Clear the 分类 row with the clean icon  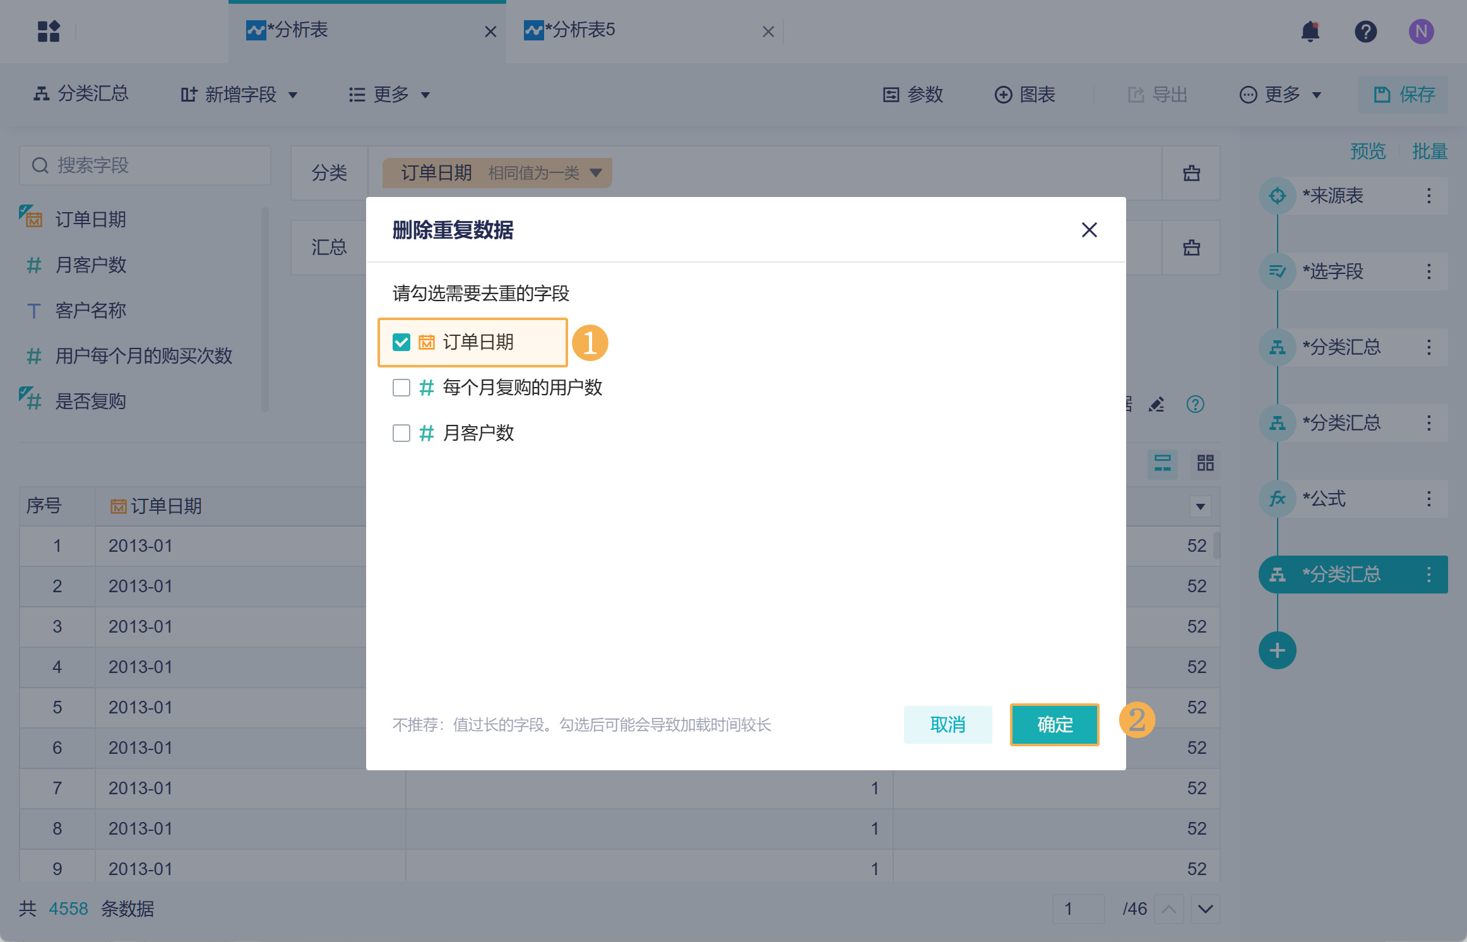click(1191, 173)
